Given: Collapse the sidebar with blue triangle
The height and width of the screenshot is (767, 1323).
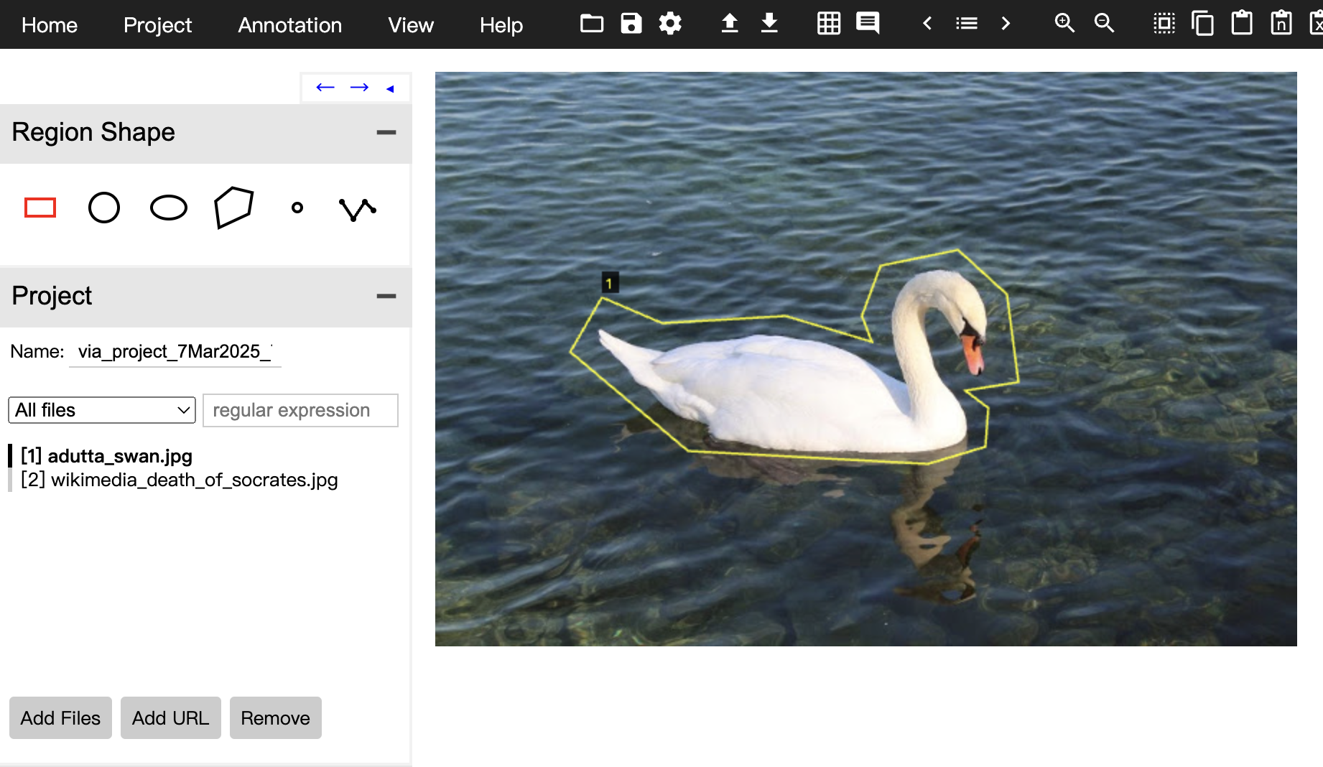Looking at the screenshot, I should click(x=390, y=89).
